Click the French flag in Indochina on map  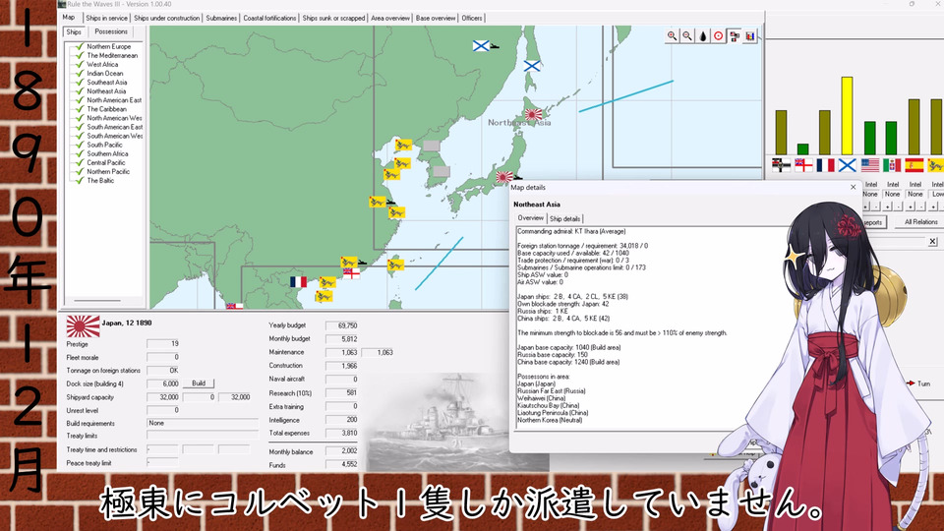(x=298, y=282)
